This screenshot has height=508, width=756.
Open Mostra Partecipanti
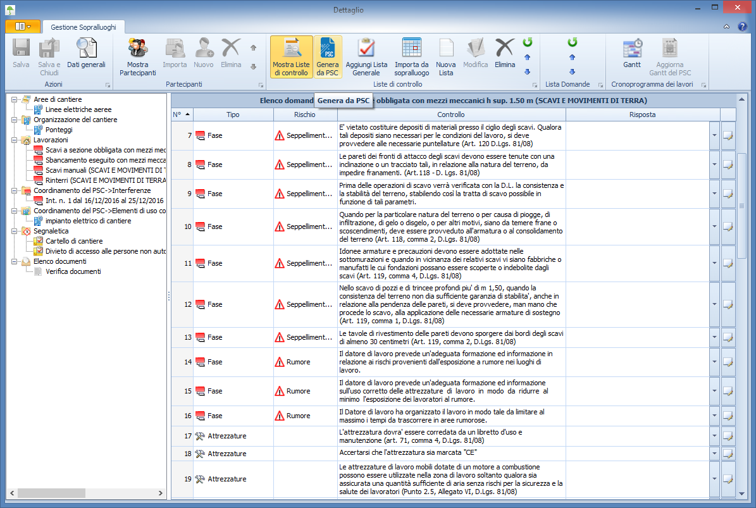point(137,56)
